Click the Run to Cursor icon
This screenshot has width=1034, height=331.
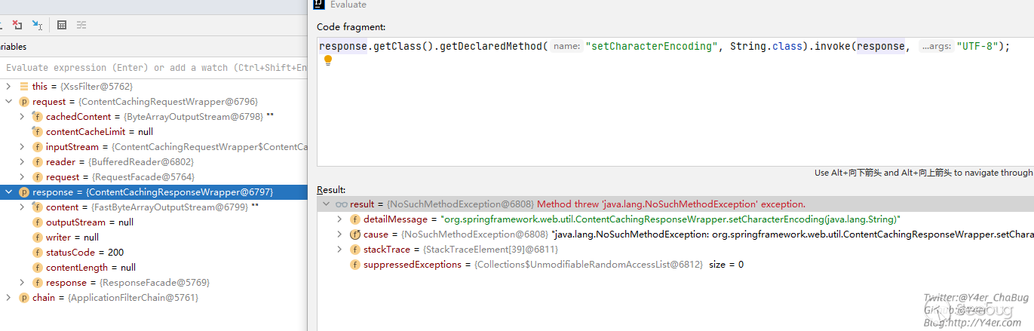click(x=36, y=25)
